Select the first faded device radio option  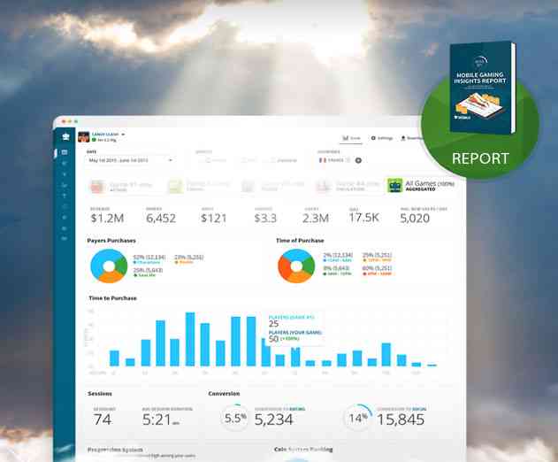tap(206, 160)
